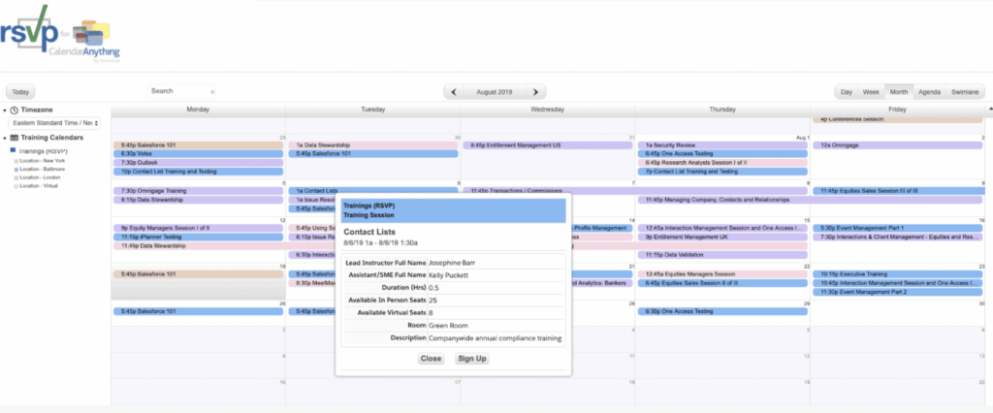Select Location - Virtual label

[x=39, y=186]
